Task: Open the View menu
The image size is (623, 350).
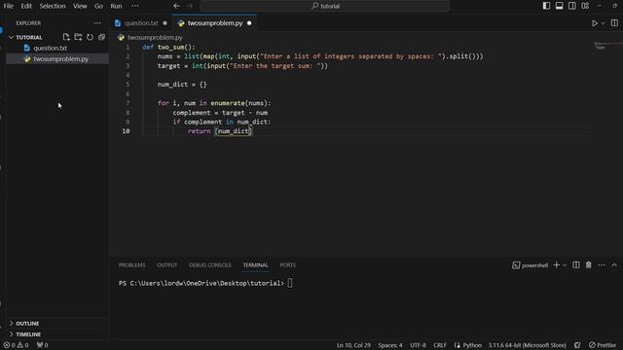Action: point(80,6)
